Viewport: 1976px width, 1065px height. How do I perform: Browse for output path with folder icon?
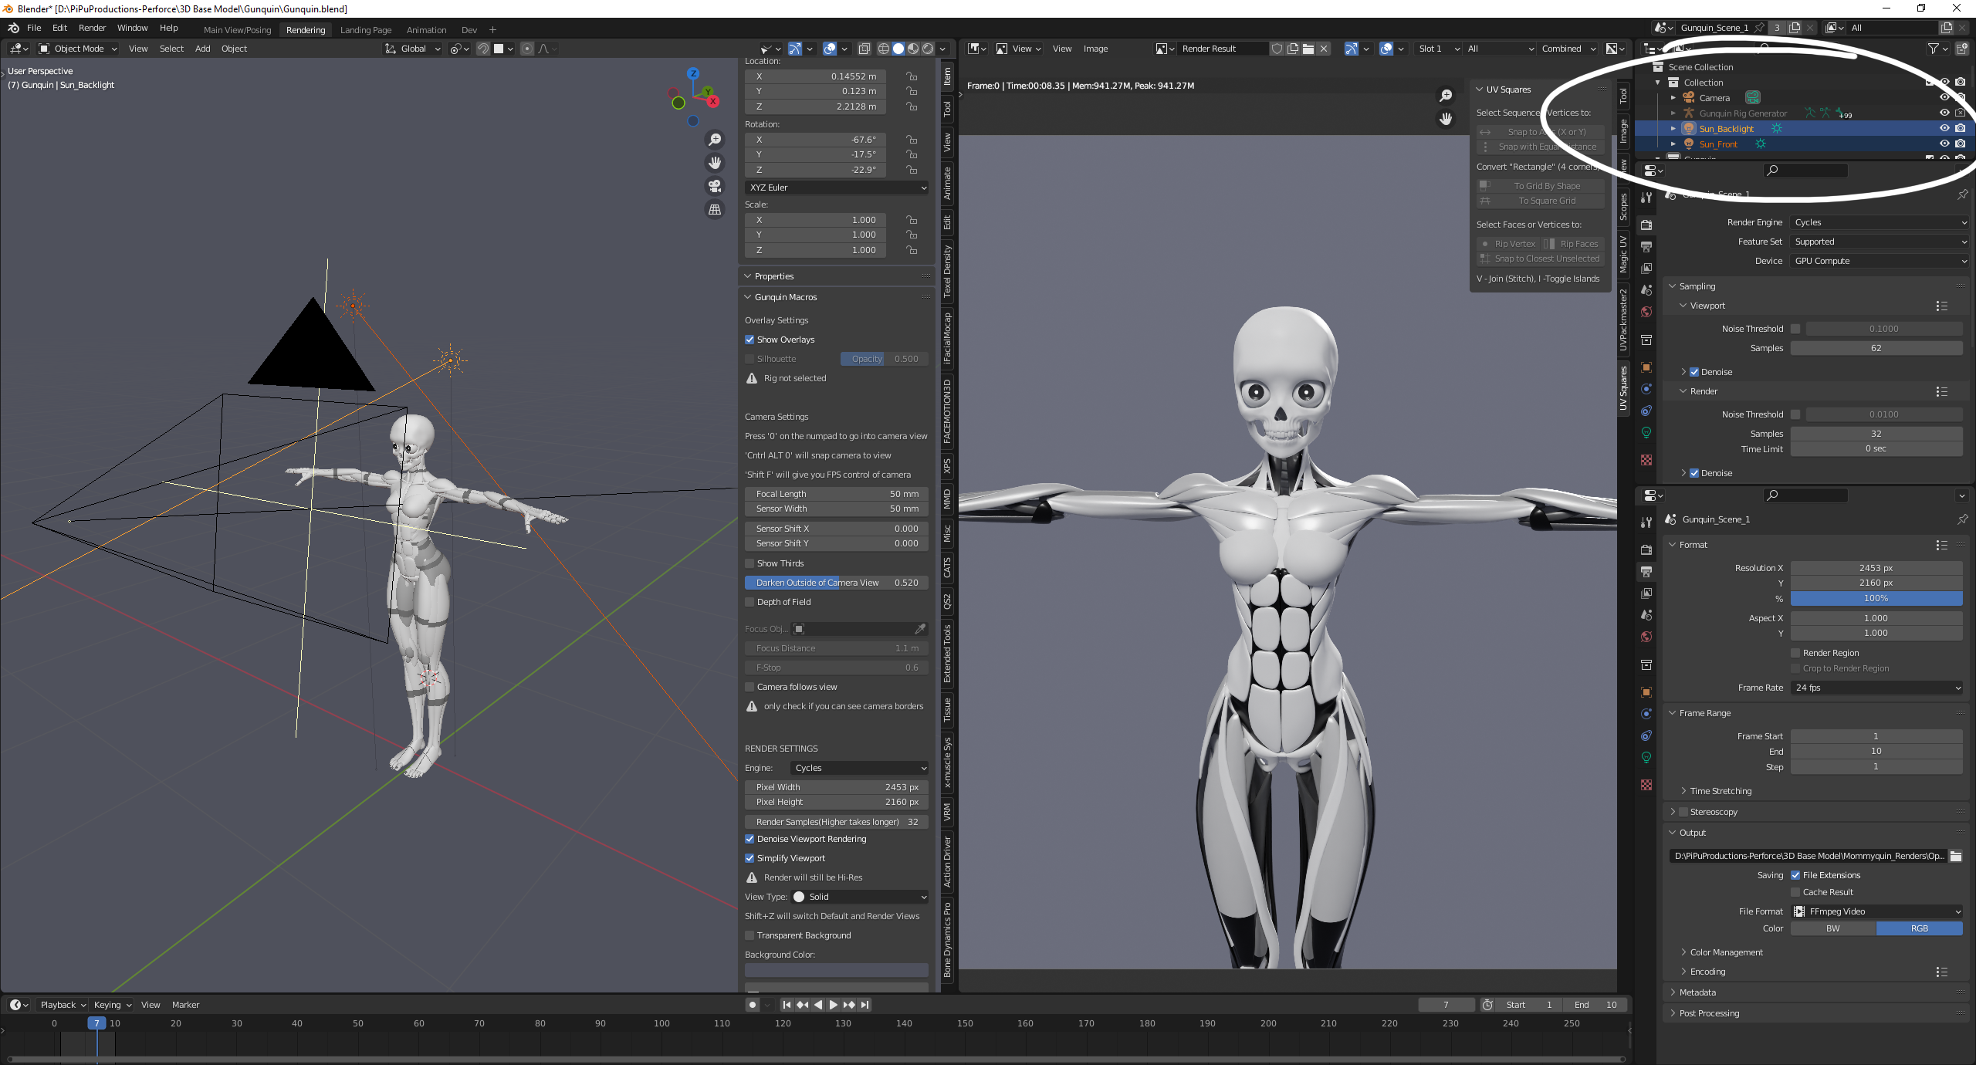[x=1956, y=856]
